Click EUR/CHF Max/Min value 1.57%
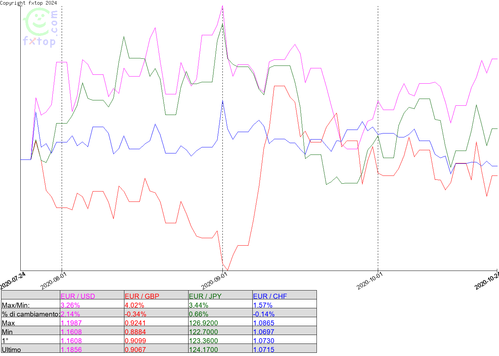The height and width of the screenshot is (356, 499). (263, 305)
